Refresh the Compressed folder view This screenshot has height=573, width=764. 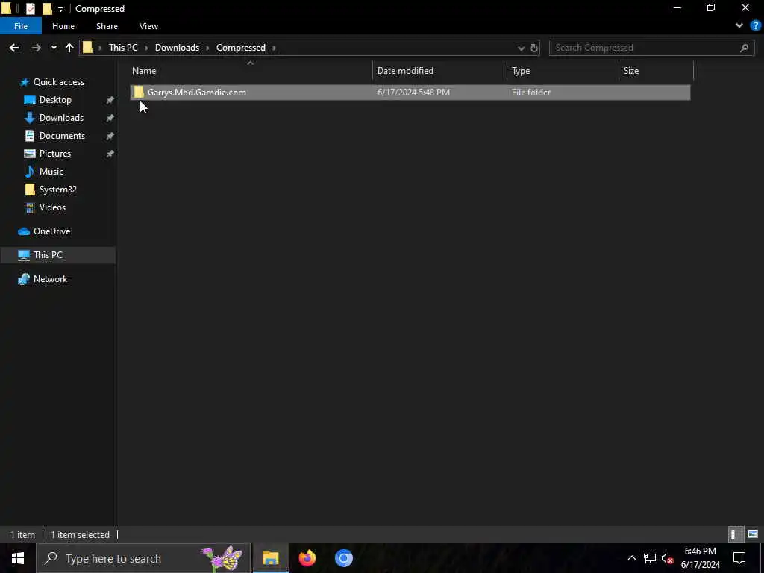tap(534, 48)
